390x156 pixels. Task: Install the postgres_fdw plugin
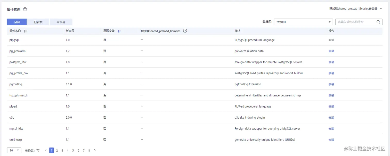pyautogui.click(x=331, y=62)
